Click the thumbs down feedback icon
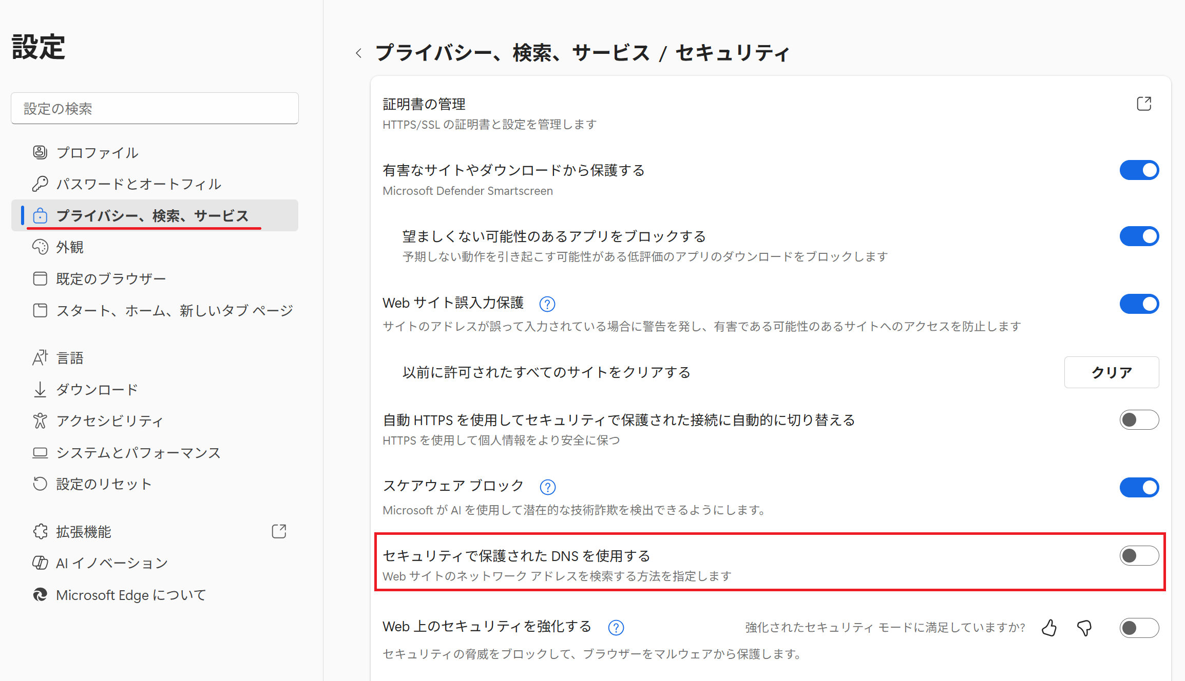Viewport: 1185px width, 681px height. click(x=1084, y=628)
